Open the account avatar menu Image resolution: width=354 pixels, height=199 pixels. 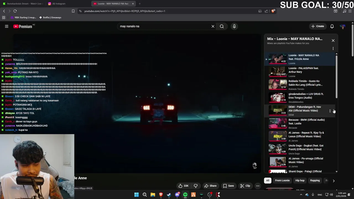[342, 26]
